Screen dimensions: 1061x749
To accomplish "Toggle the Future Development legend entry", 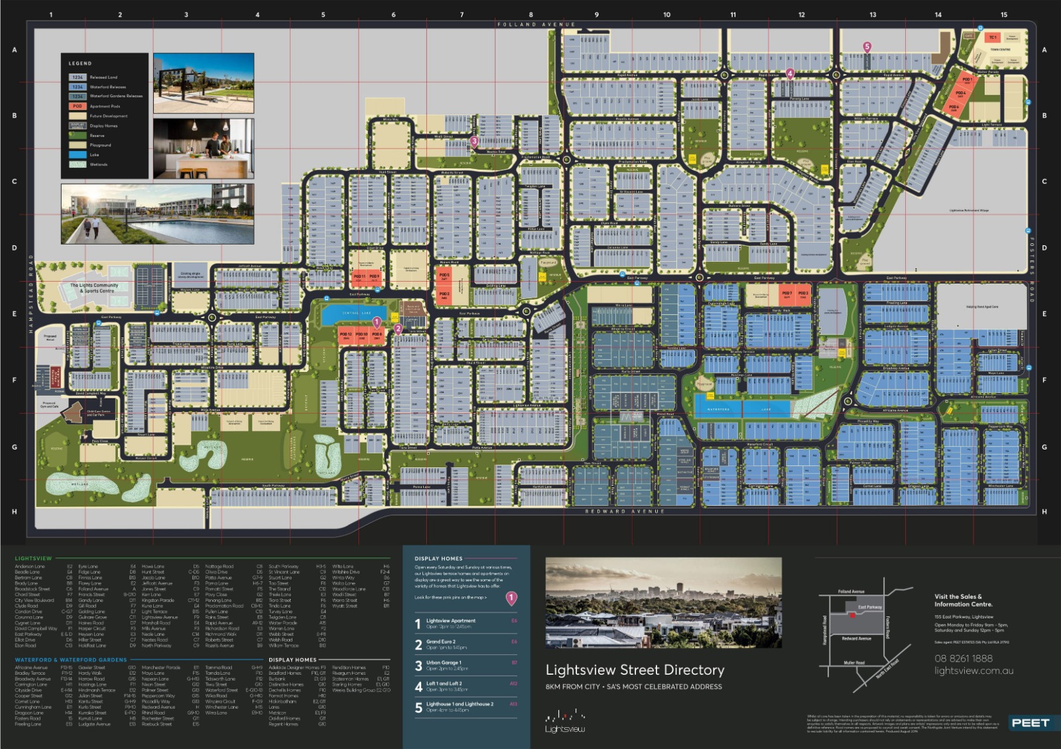I will [x=108, y=116].
